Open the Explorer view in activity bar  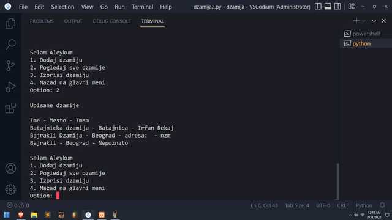(x=10, y=24)
